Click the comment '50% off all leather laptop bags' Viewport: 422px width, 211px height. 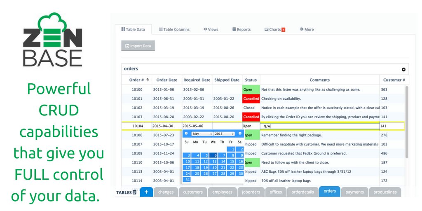tap(286, 181)
